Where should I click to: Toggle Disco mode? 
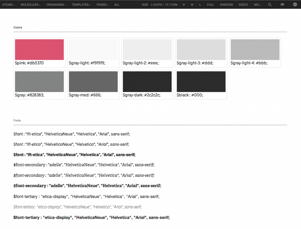(243, 5)
